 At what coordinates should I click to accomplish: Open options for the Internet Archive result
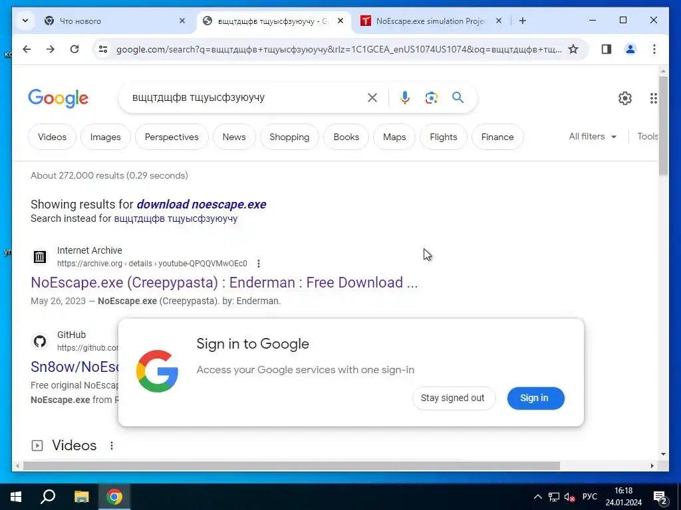(259, 264)
